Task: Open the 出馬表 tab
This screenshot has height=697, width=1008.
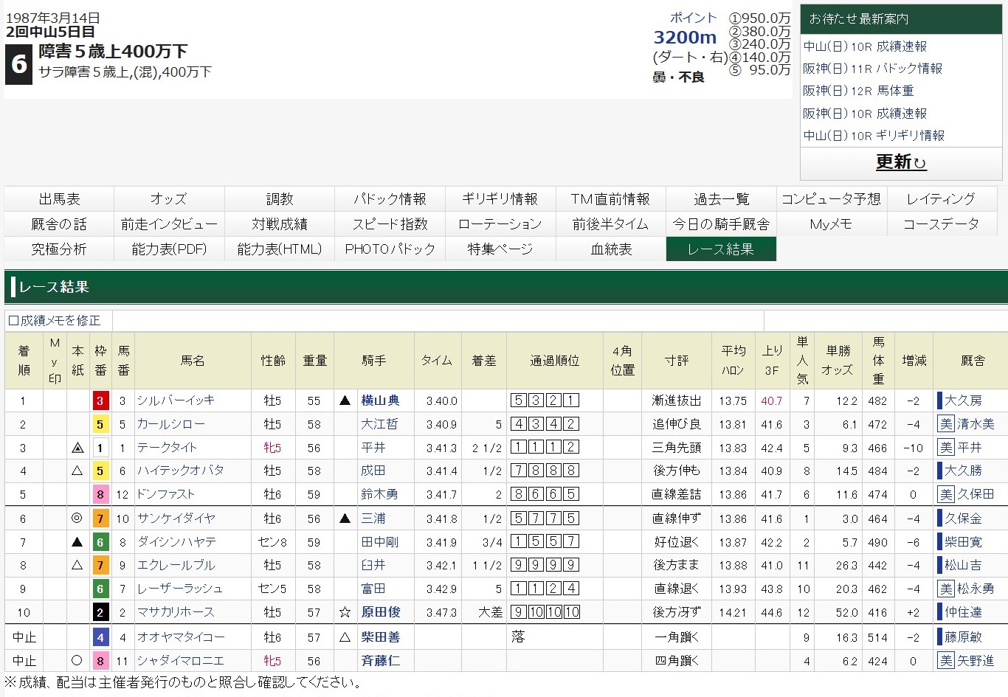Action: tap(59, 199)
